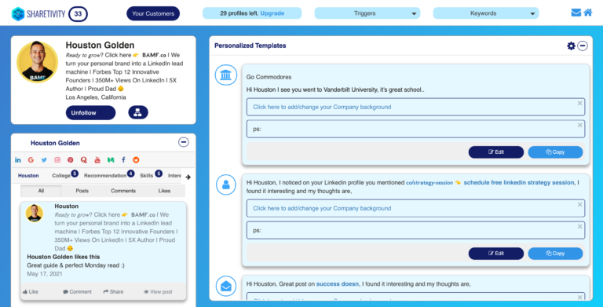Edit the LinkedIn profile template

pyautogui.click(x=496, y=254)
